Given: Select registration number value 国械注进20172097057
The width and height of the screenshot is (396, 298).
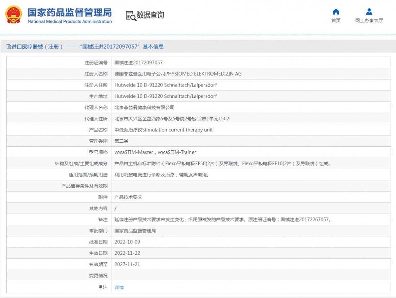Looking at the screenshot, I should pyautogui.click(x=139, y=62).
